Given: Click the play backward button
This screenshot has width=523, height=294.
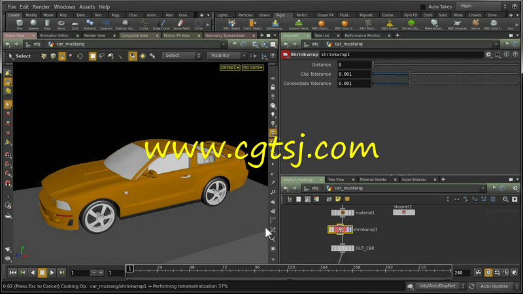Looking at the screenshot, I should coord(32,272).
